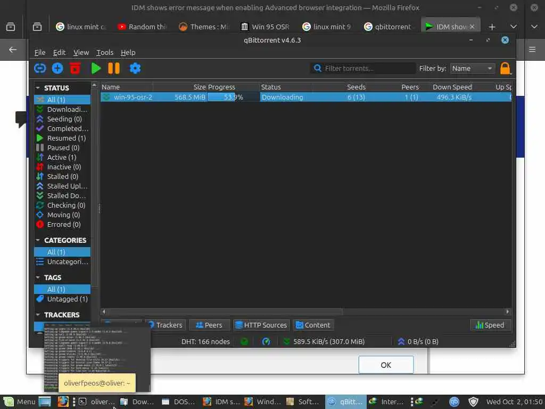This screenshot has width=545, height=409.
Task: Open qBittorrent options gear icon
Action: click(135, 68)
